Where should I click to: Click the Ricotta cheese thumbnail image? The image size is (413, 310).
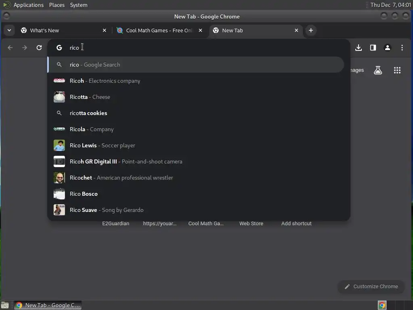point(59,97)
